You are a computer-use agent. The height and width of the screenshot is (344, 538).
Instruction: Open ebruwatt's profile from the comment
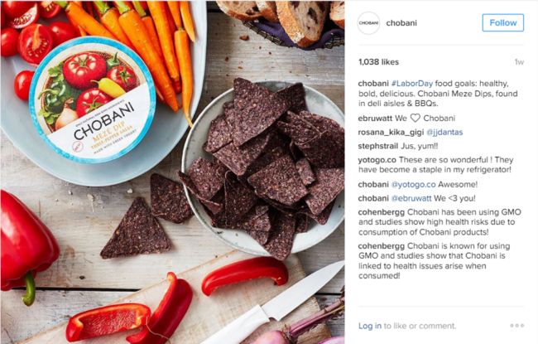click(375, 119)
